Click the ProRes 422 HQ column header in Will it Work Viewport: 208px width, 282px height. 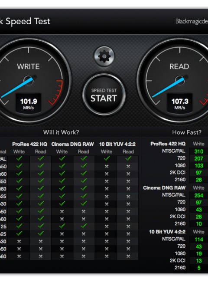[29, 144]
